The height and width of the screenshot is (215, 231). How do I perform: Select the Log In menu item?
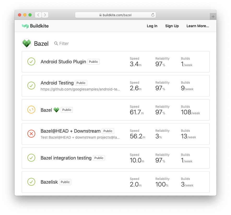[x=152, y=26]
